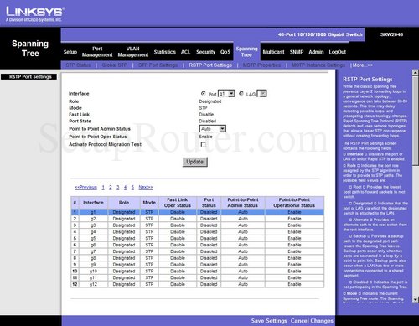Click Save Settings
419x326 pixels.
point(269,321)
